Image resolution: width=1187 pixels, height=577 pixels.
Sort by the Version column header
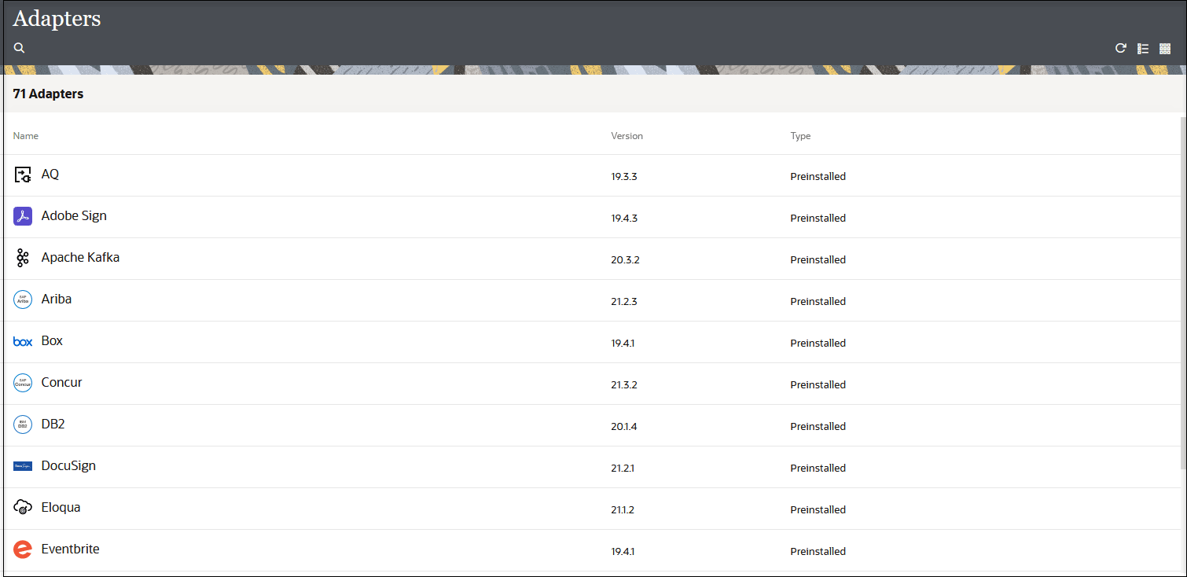pos(627,136)
